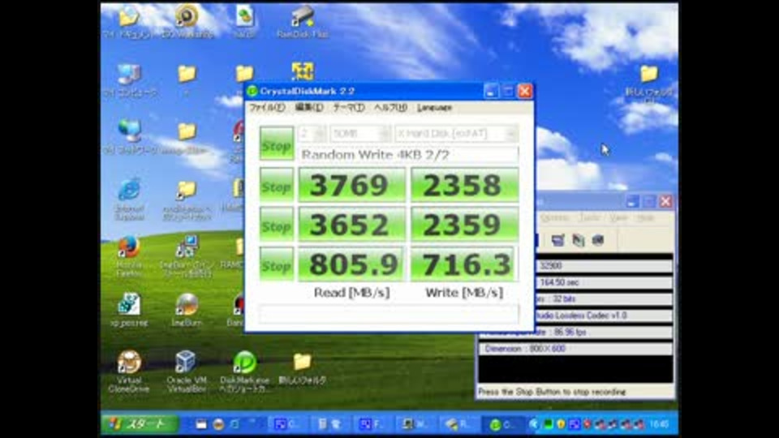Open the Options menu in the recorder window
This screenshot has width=779, height=438.
(x=554, y=218)
